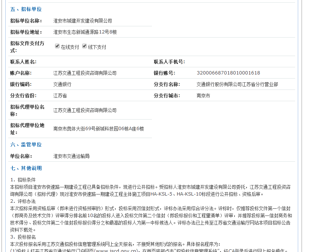Click the address 淮安市生态新城通源路12号8楼
The image size is (311, 252).
(x=85, y=32)
